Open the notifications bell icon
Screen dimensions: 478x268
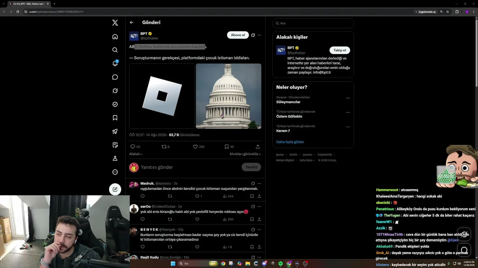tap(115, 63)
